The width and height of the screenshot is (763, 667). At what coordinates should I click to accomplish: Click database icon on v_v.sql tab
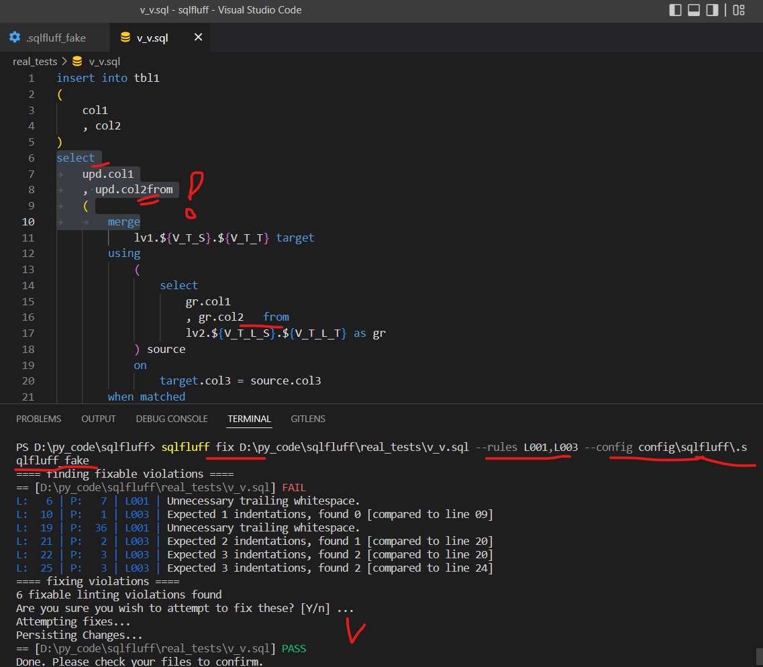[x=125, y=37]
